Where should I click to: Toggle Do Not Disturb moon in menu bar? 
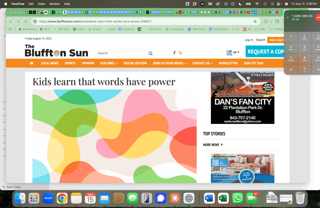pos(240,4)
